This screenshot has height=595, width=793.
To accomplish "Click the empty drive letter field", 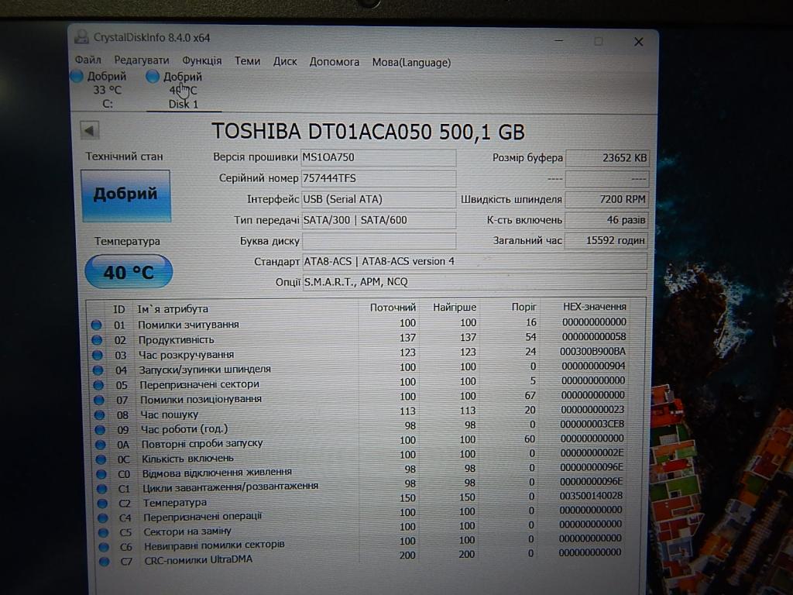I will coord(378,241).
